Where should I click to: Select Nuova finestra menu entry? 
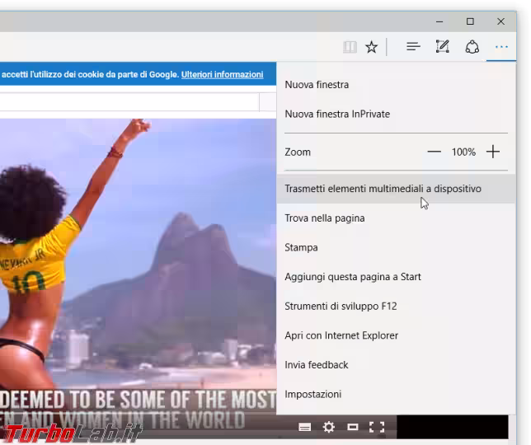317,84
